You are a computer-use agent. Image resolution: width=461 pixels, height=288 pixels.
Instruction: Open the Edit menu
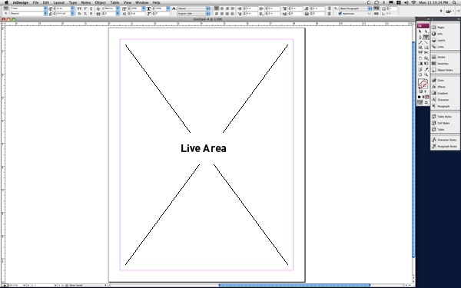click(x=46, y=2)
